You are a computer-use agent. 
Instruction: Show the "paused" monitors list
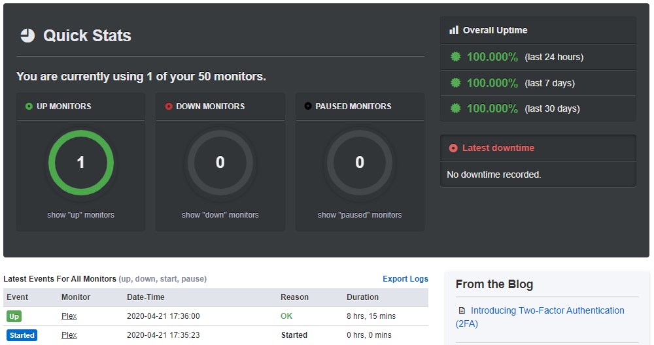click(x=360, y=215)
